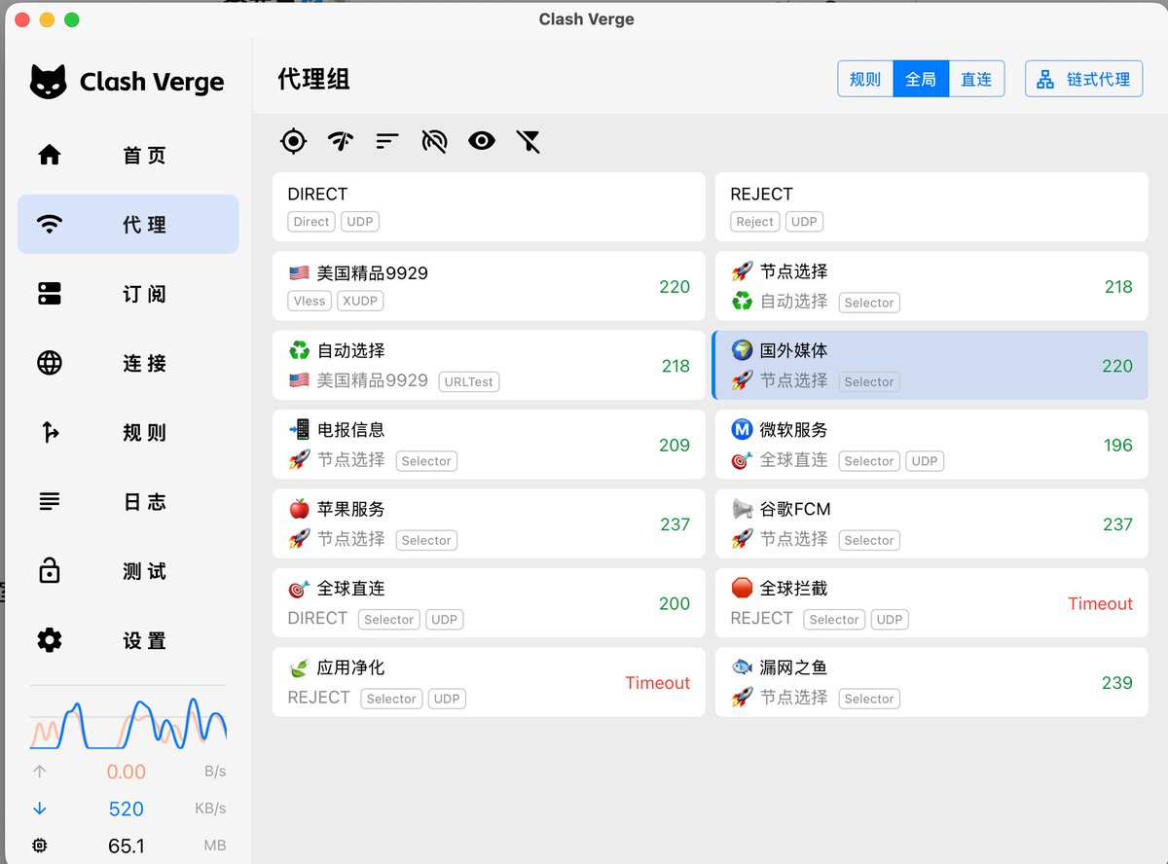Viewport: 1168px width, 864px height.
Task: Select the DIRECT proxy card
Action: pyautogui.click(x=488, y=206)
